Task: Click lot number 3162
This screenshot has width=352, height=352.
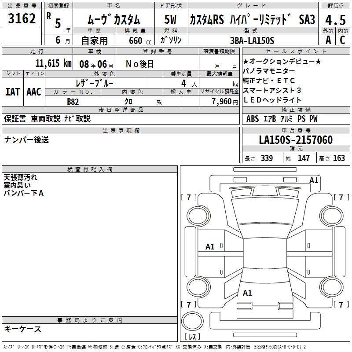Action: point(22,18)
